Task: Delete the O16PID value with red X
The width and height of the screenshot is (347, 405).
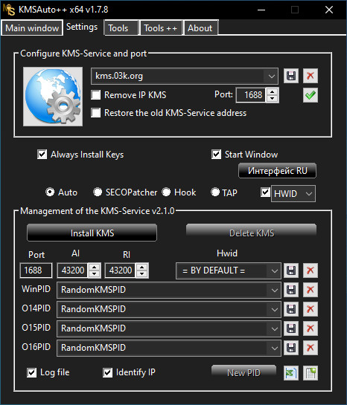Action: coord(311,348)
